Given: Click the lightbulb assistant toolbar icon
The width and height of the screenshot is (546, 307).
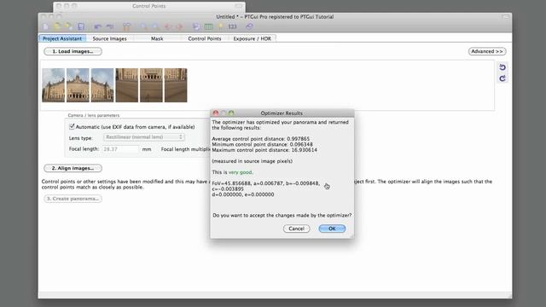Looking at the screenshot, I should pyautogui.click(x=220, y=26).
